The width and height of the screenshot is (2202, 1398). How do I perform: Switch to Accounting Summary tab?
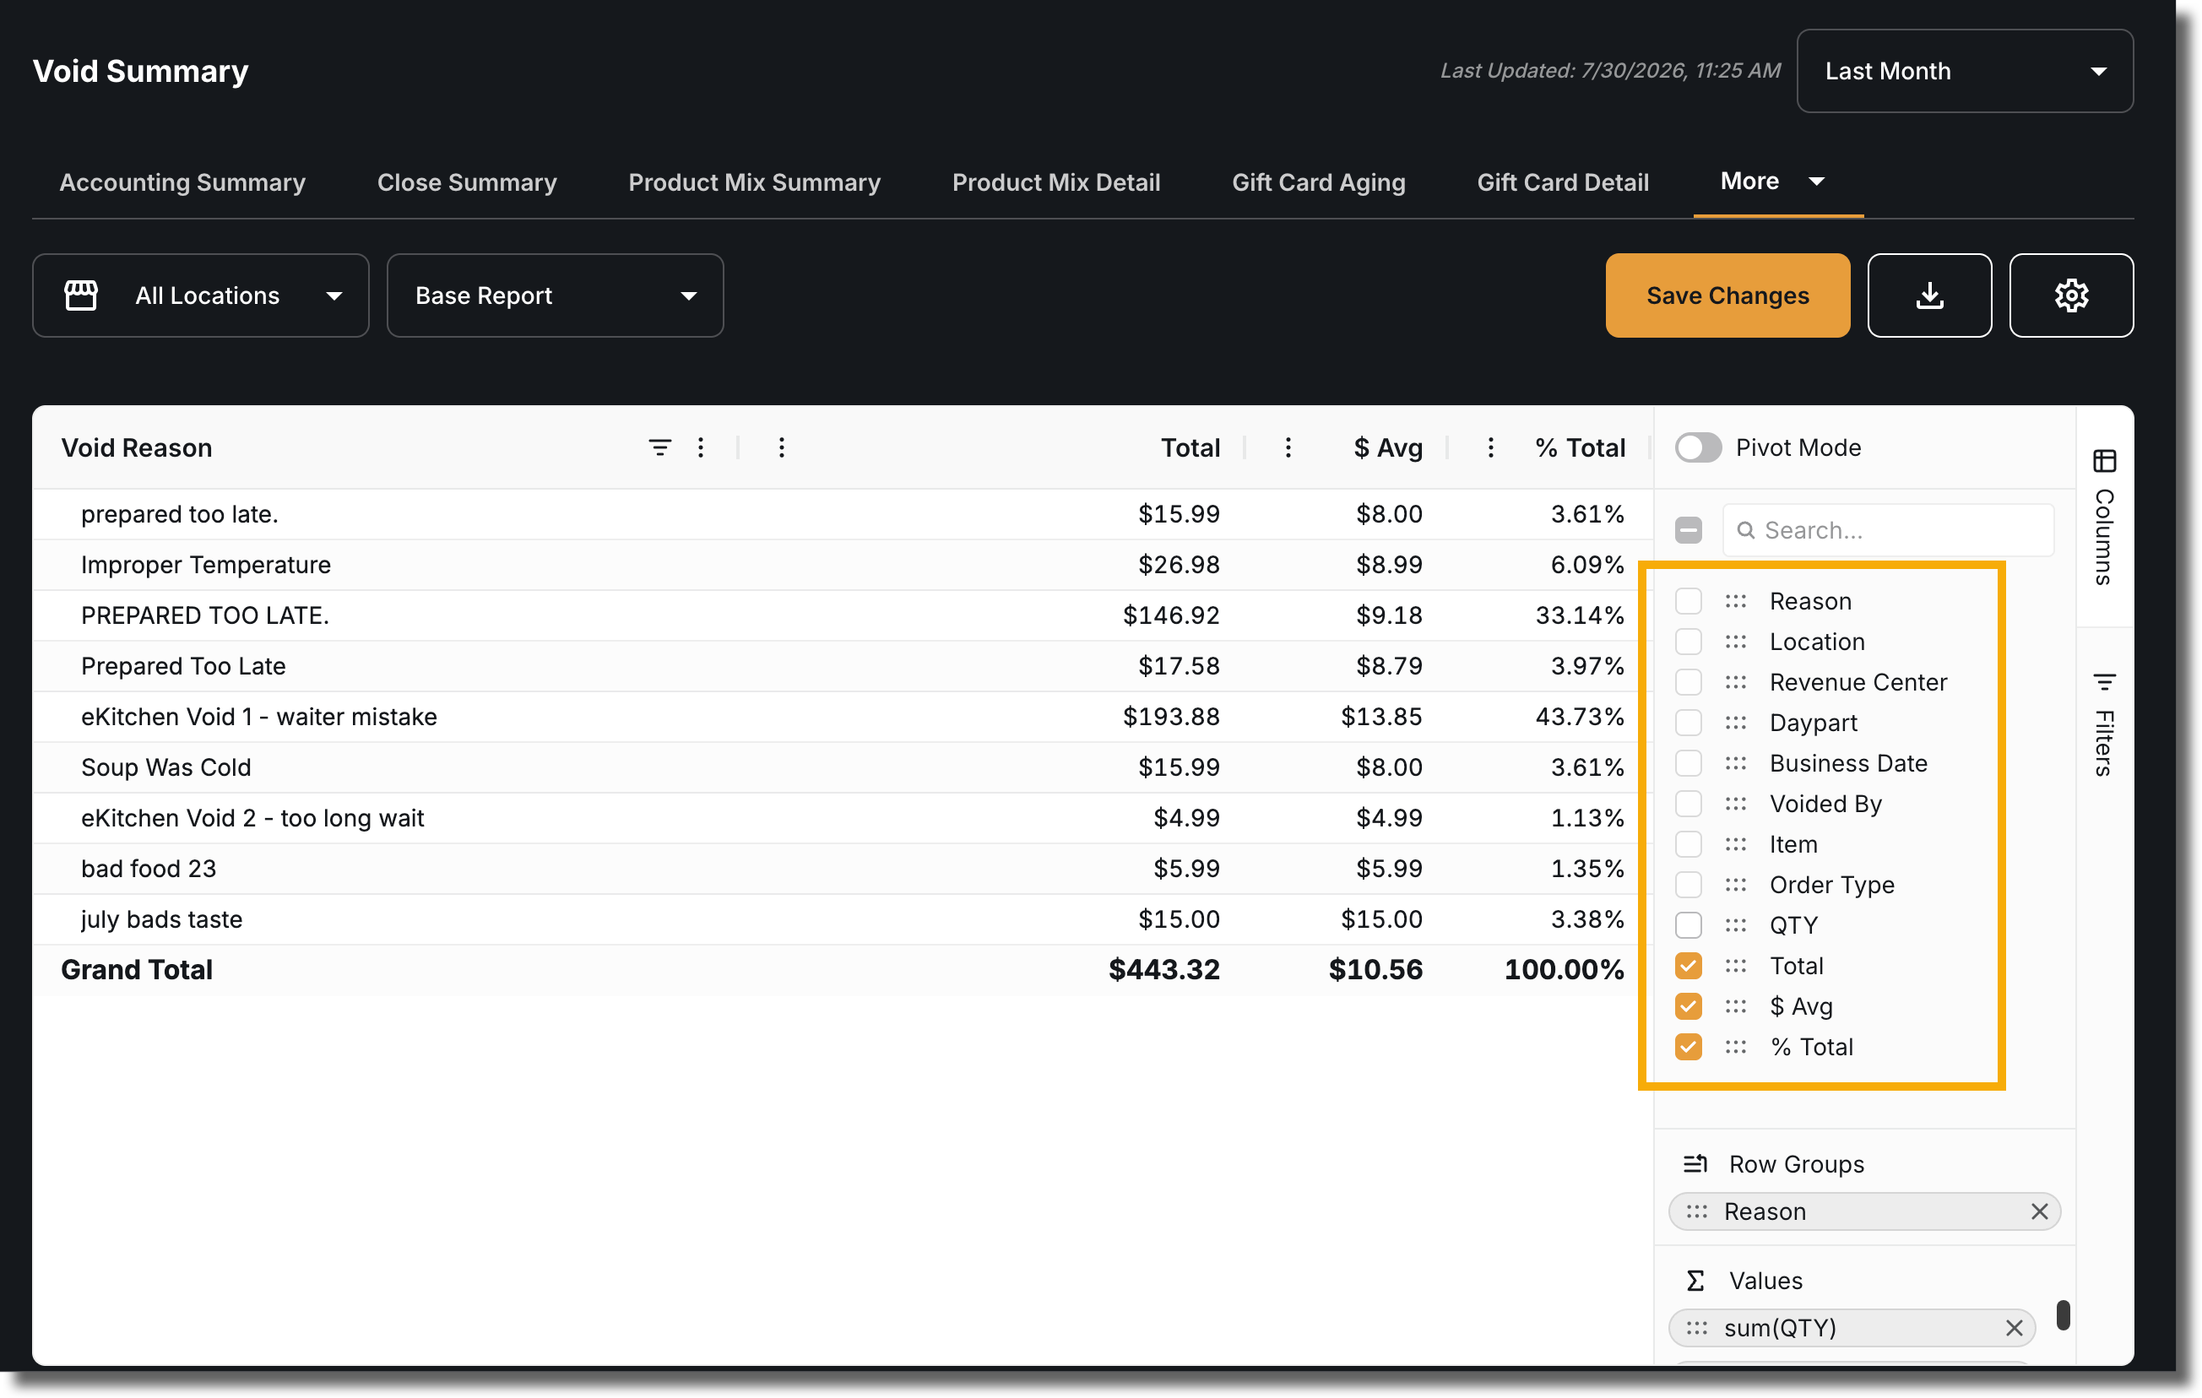coord(182,182)
